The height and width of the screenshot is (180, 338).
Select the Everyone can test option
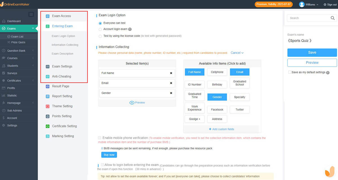point(100,23)
